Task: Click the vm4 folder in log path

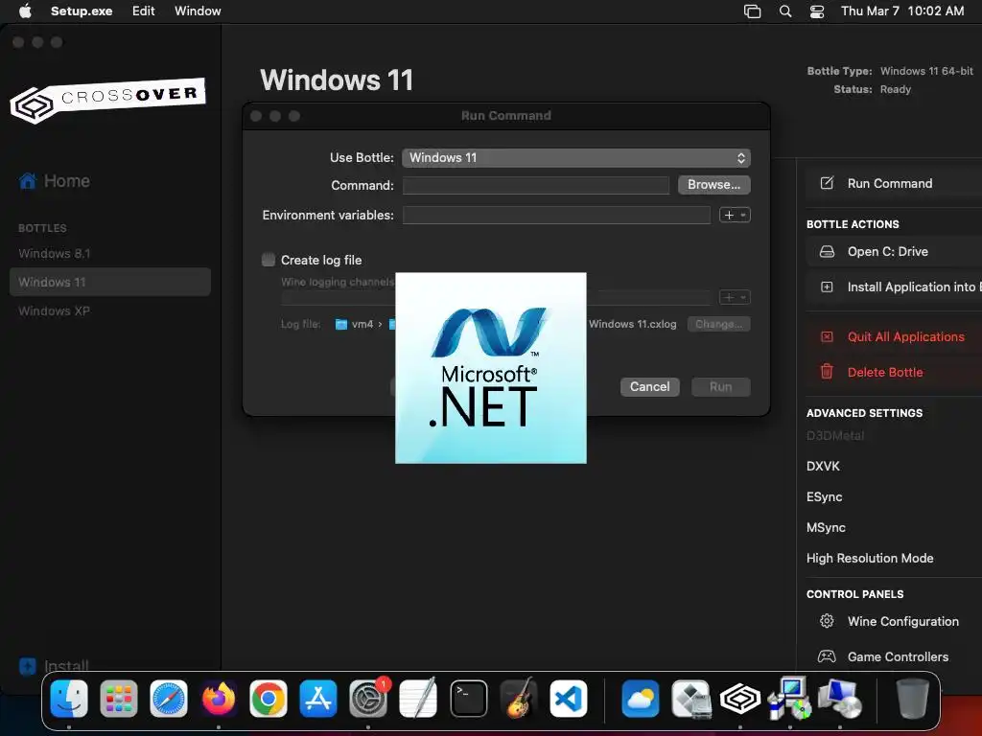Action: [x=355, y=324]
